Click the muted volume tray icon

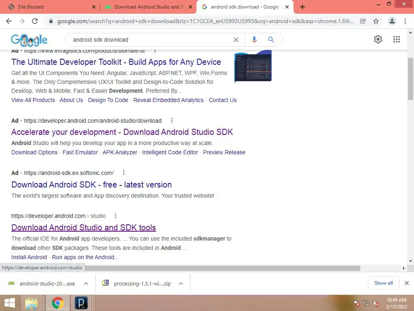click(x=376, y=303)
